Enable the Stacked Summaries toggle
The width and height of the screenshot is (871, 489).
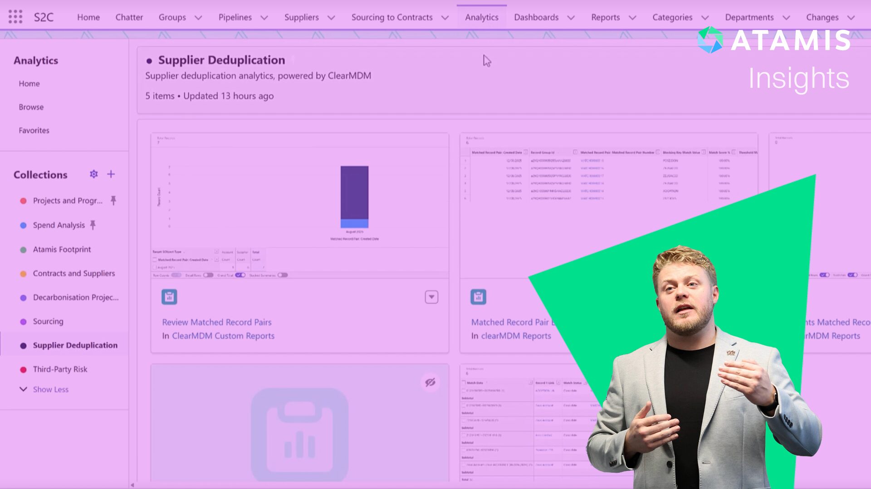283,275
